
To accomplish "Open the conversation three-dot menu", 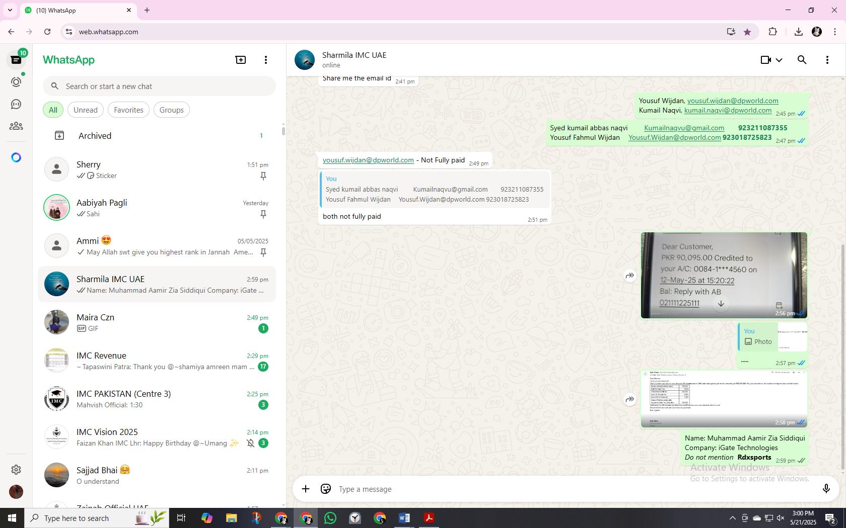I will point(827,60).
